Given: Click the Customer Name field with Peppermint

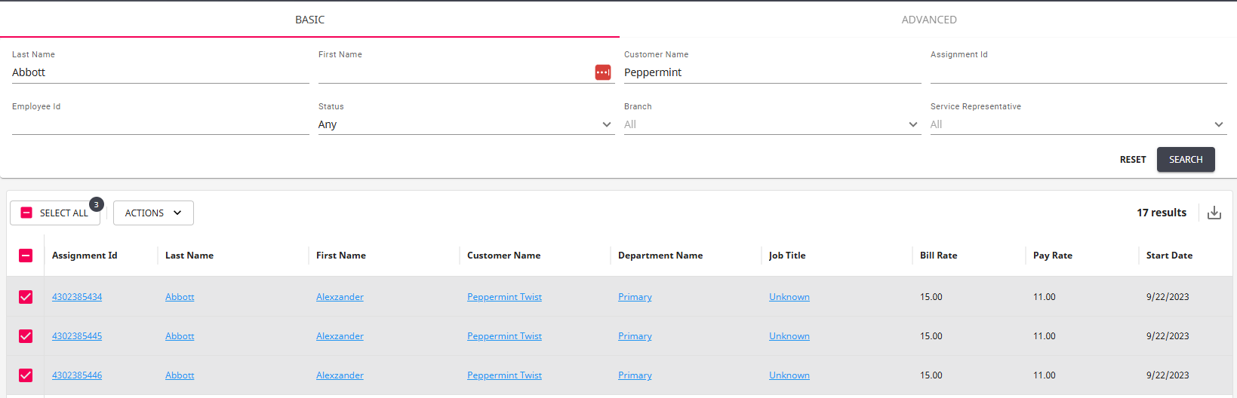Looking at the screenshot, I should click(x=772, y=72).
